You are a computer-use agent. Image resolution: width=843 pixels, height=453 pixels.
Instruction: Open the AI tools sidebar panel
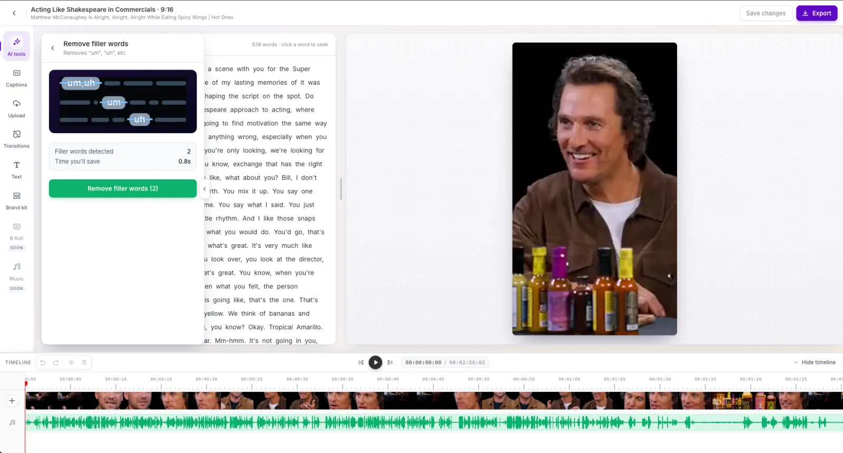click(16, 46)
